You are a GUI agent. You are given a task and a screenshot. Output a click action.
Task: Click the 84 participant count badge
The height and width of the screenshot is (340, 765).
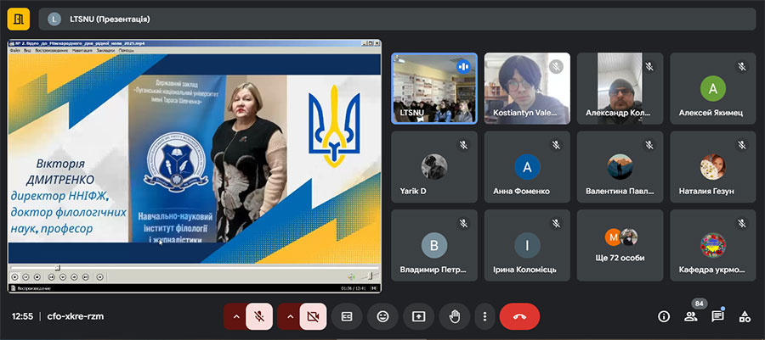(x=700, y=304)
